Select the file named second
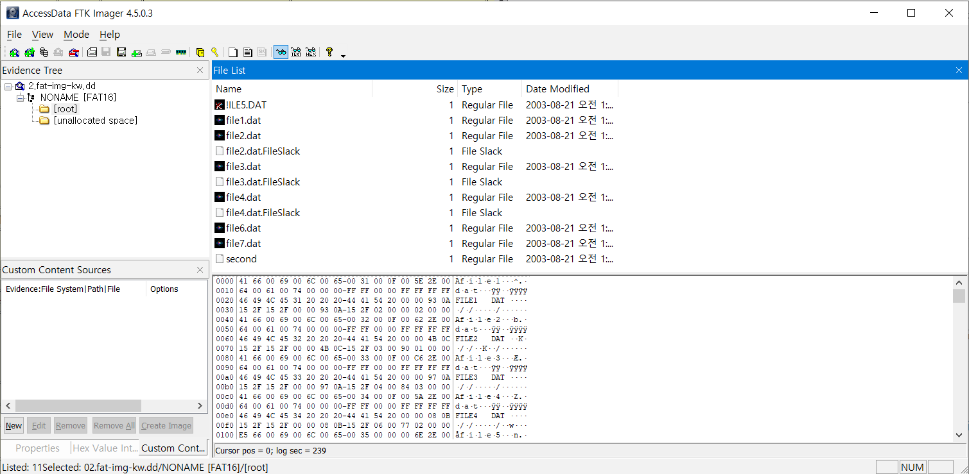 click(241, 258)
